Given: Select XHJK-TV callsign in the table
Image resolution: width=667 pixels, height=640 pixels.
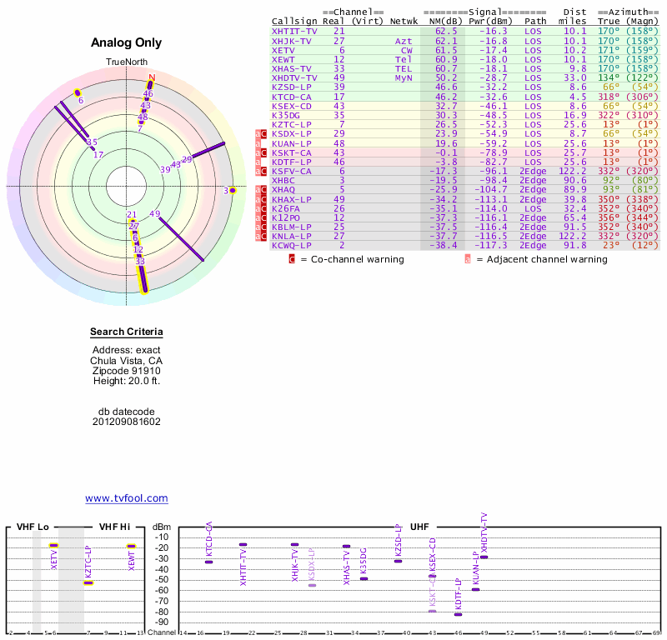Looking at the screenshot, I should [x=291, y=41].
